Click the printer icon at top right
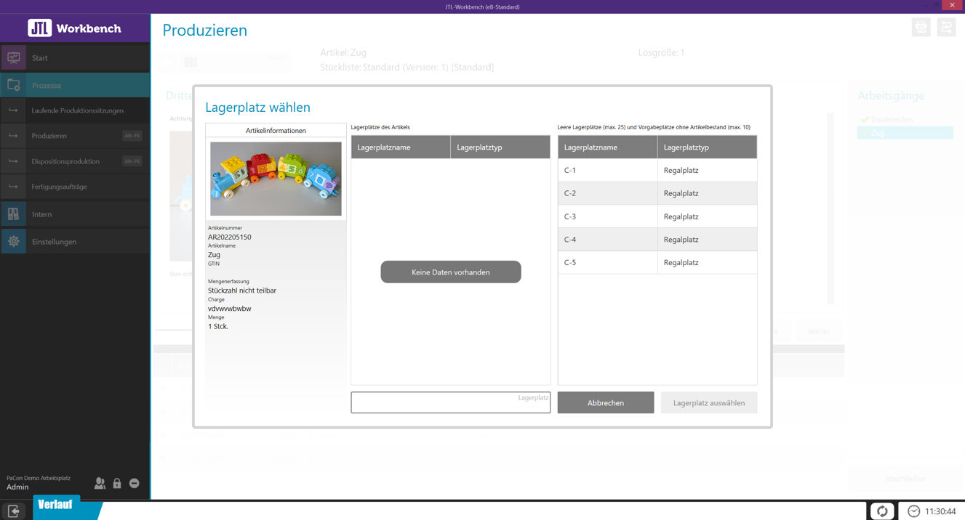The height and width of the screenshot is (520, 965). click(x=921, y=28)
